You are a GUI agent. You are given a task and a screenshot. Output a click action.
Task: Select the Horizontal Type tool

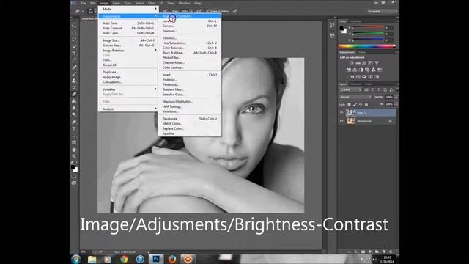[74, 129]
